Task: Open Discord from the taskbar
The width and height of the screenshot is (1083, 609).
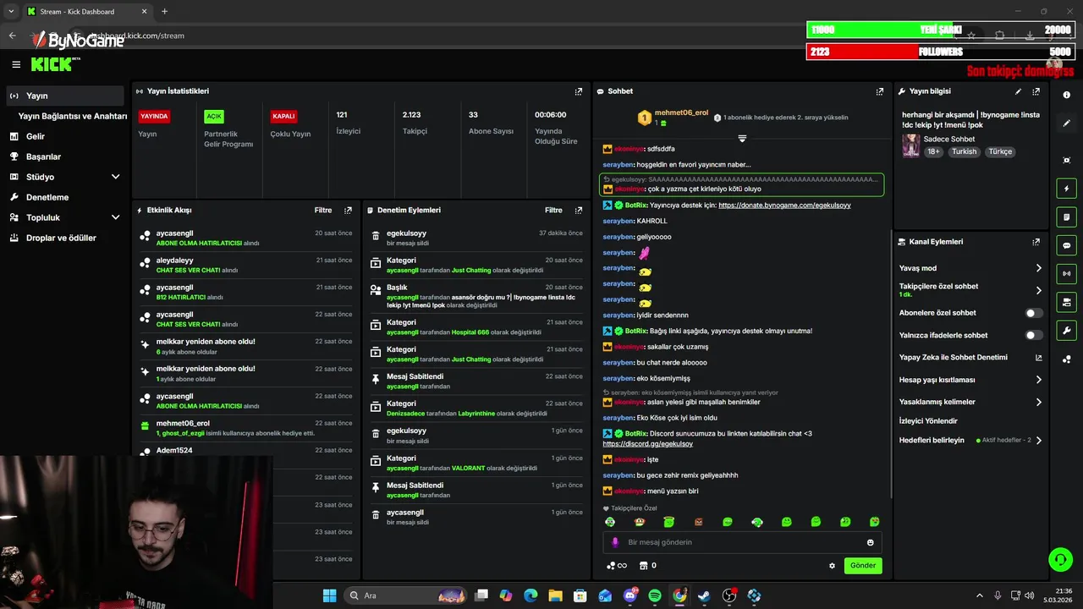Action: pos(630,595)
